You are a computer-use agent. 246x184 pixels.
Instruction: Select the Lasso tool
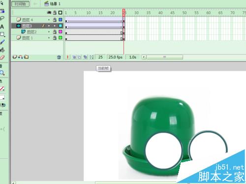click(x=2, y=18)
